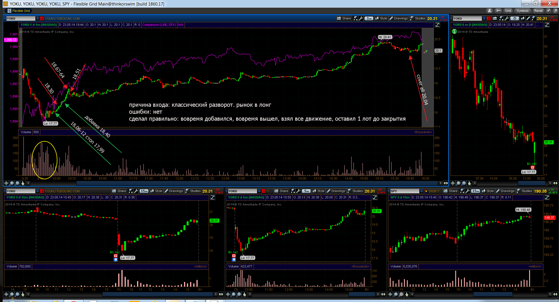Zoom in on the daily chart
The image size is (559, 302).
[x=458, y=183]
